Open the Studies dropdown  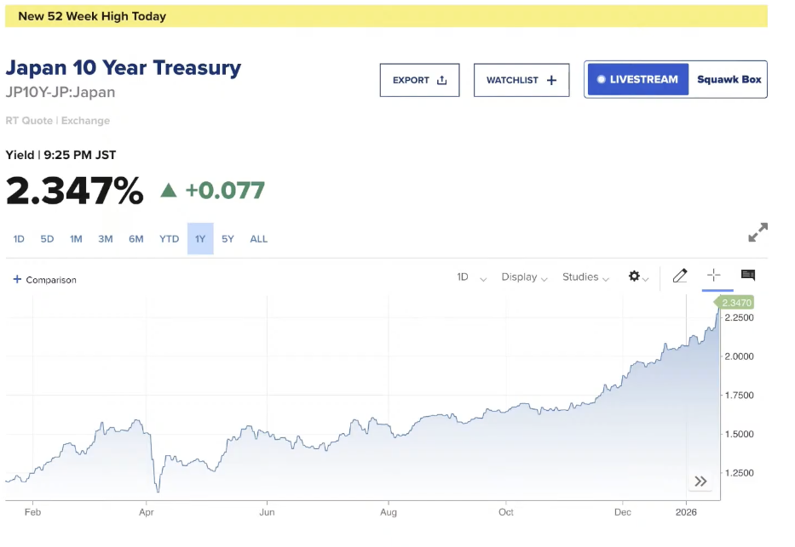point(585,277)
